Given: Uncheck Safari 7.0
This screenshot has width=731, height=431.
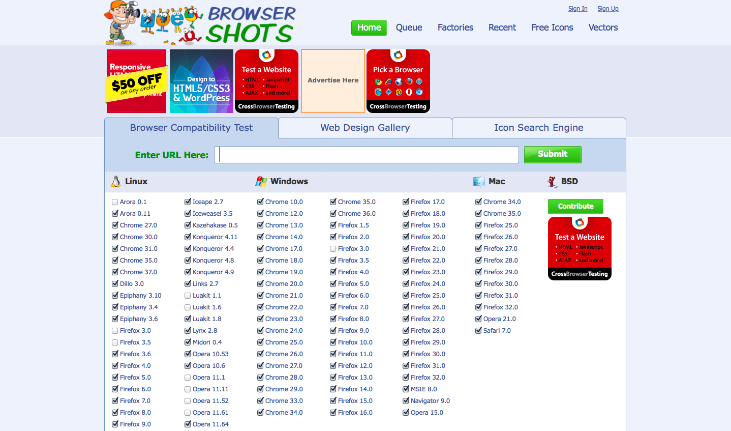Looking at the screenshot, I should pyautogui.click(x=478, y=330).
